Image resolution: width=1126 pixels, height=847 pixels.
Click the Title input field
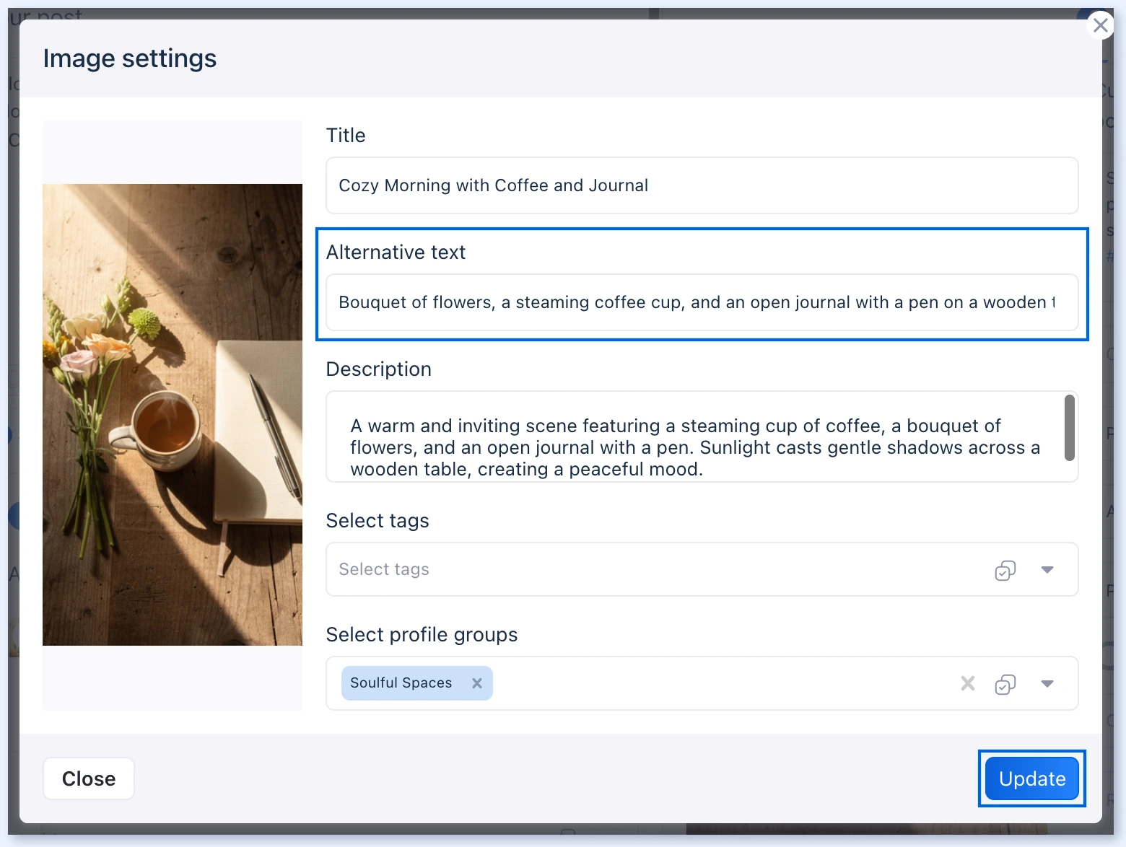[x=702, y=185]
